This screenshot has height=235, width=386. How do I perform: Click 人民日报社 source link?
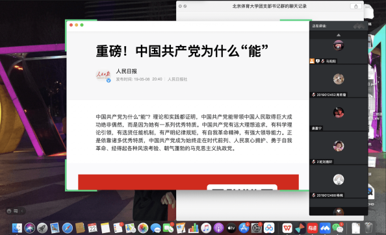(x=177, y=79)
